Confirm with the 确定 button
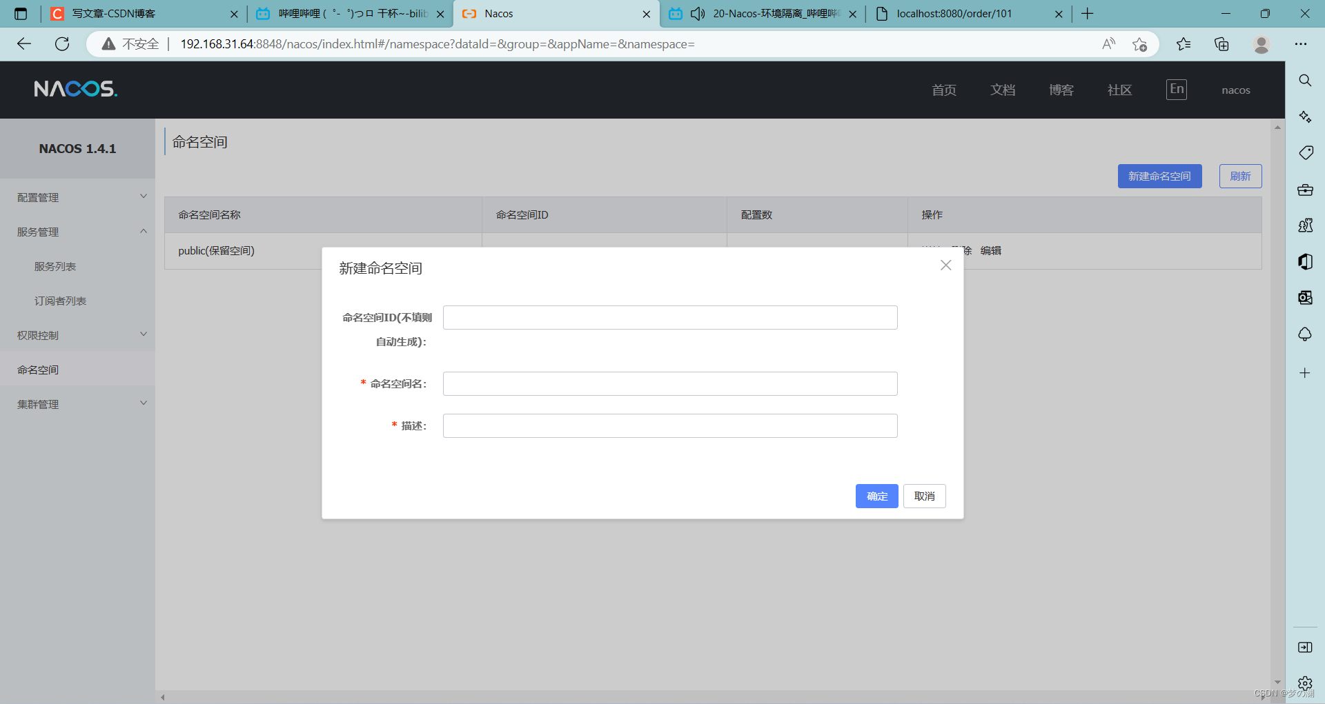Viewport: 1325px width, 704px height. 876,496
